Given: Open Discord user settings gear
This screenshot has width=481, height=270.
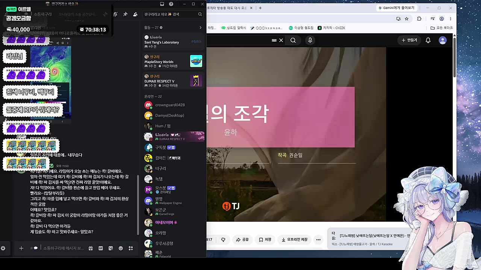Looking at the screenshot, I should pos(3,248).
